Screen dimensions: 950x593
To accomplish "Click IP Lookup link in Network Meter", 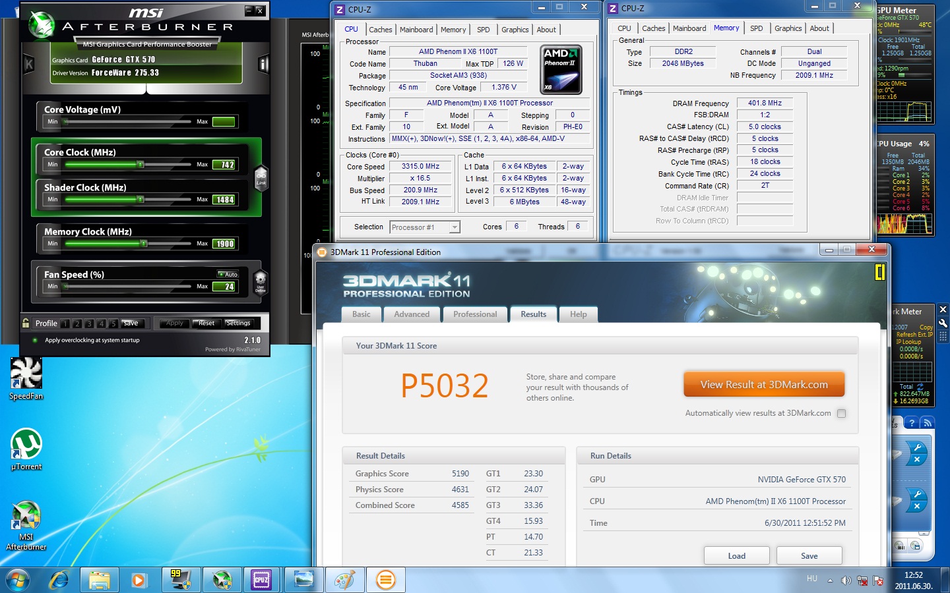I will [908, 342].
